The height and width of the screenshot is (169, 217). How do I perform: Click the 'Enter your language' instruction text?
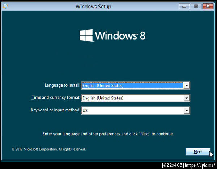point(108,134)
